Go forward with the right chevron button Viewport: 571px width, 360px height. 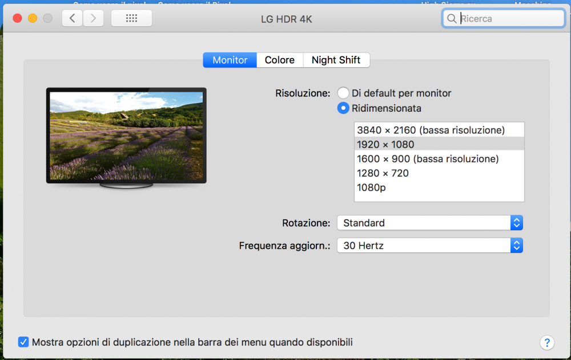click(x=93, y=18)
